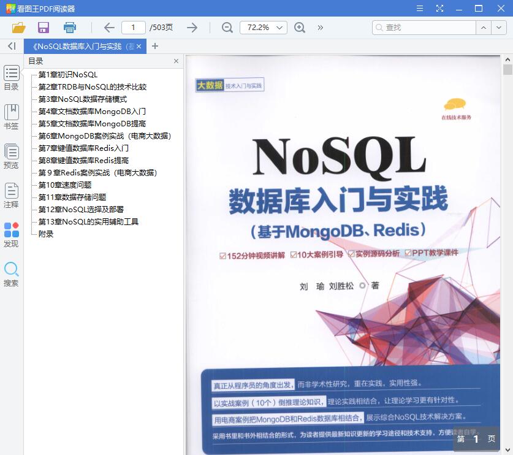Select 第12章NoSQL选择及部署 entry
The image size is (513, 455).
pos(81,210)
